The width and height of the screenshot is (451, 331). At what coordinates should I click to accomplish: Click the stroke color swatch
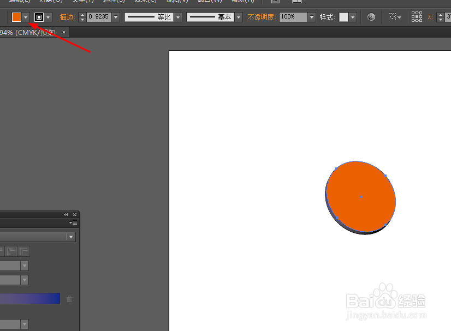pos(39,17)
